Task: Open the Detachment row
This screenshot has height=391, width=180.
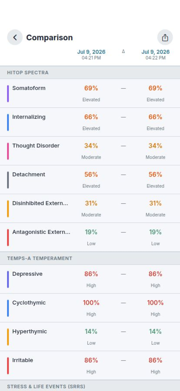Action: pyautogui.click(x=90, y=179)
